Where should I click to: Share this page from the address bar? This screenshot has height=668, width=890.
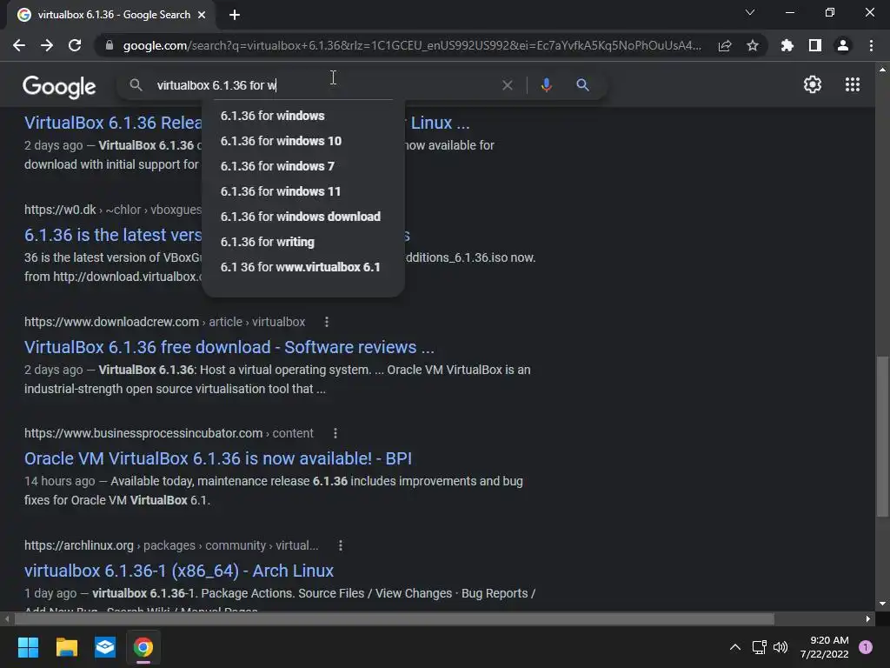point(725,45)
